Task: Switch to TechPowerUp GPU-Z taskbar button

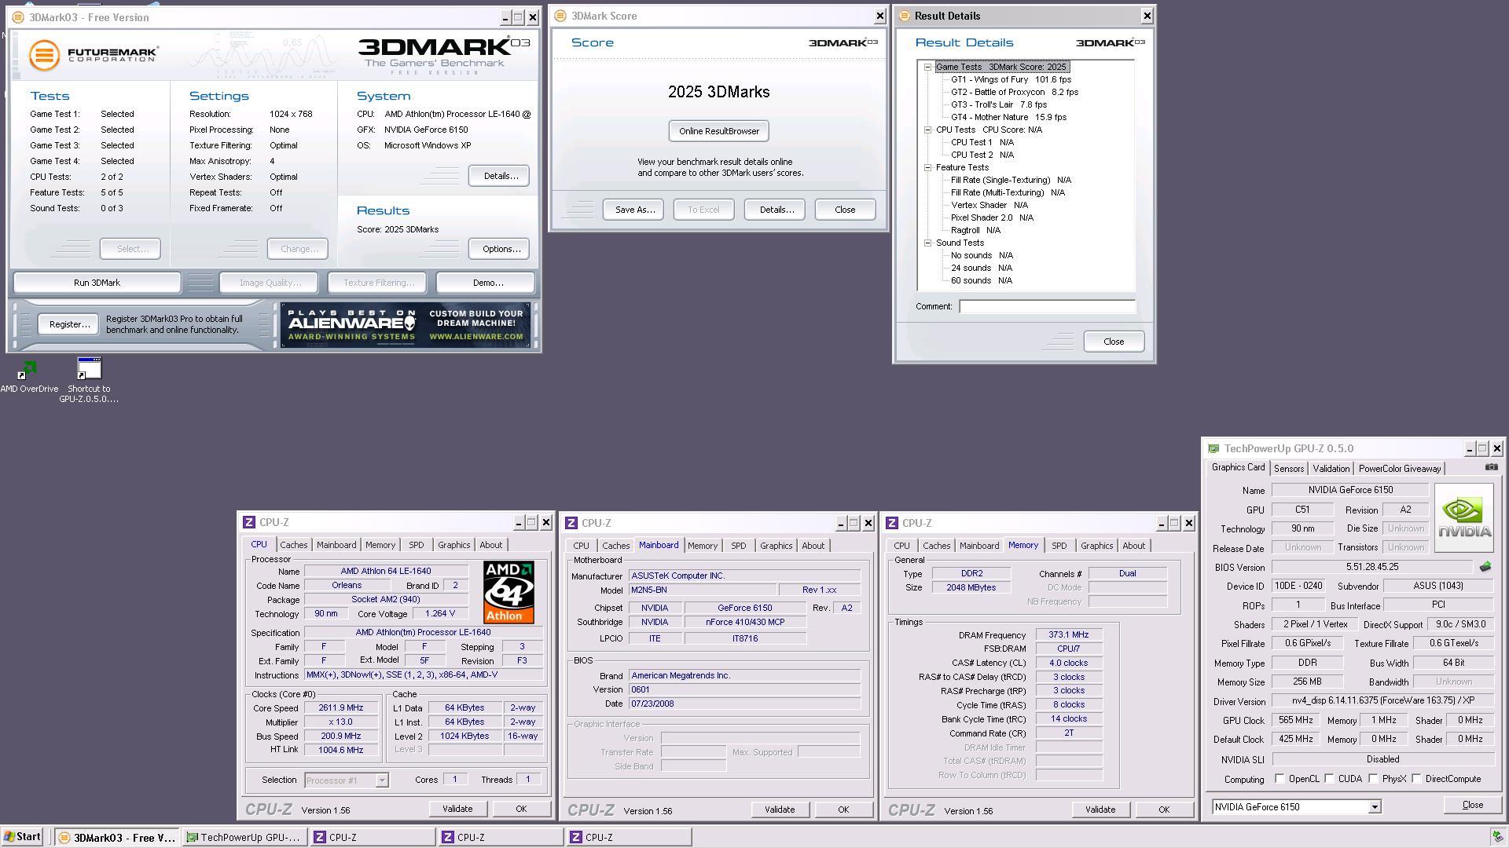Action: tap(245, 838)
